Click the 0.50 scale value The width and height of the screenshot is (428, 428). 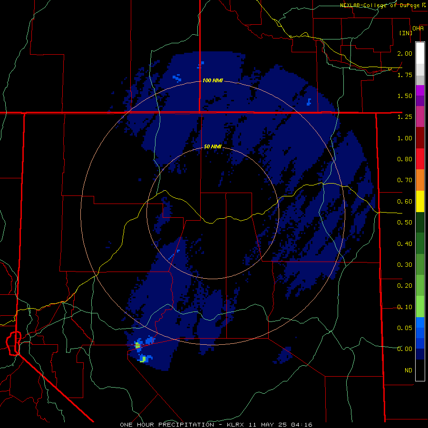point(405,223)
